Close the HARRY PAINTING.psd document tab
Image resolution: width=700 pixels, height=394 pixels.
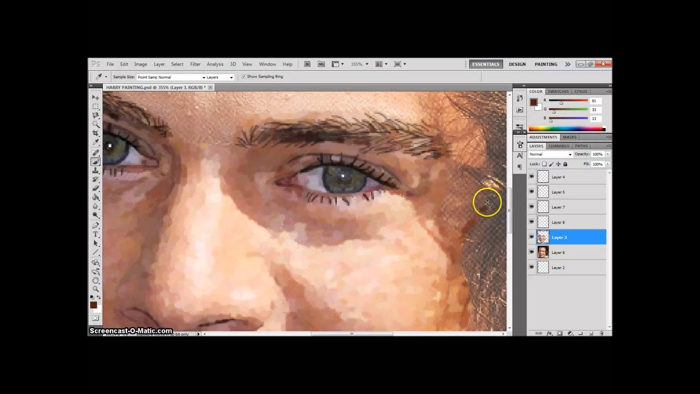tap(211, 88)
